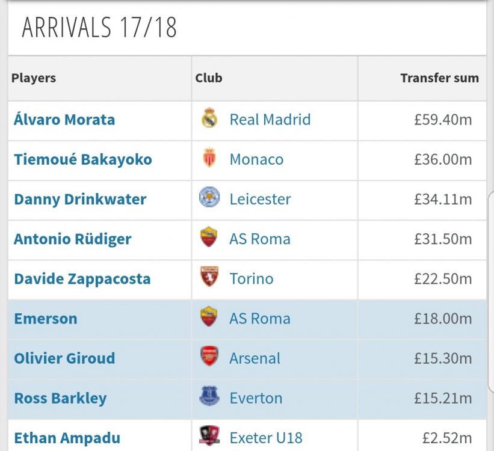Image resolution: width=494 pixels, height=451 pixels.
Task: Click the Arsenal club crest
Action: [209, 356]
